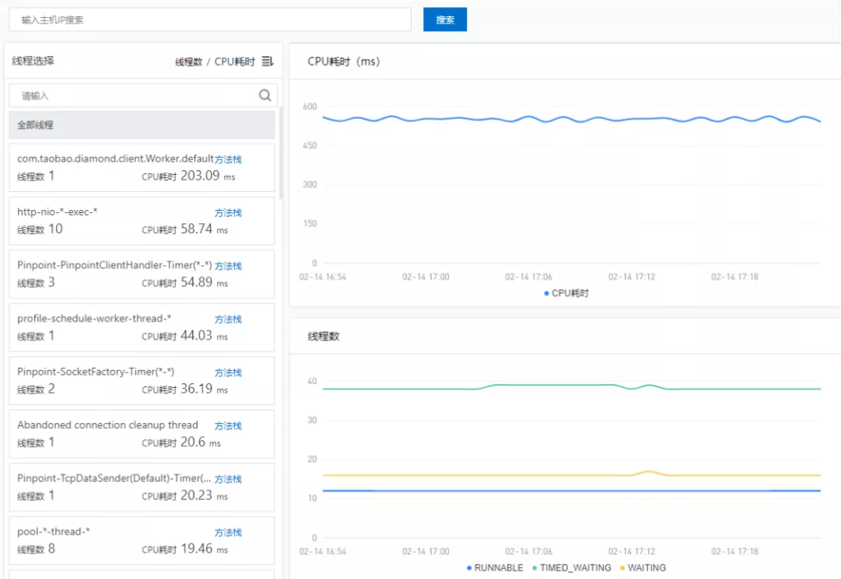Click the CPU耗时 sort header label
Viewport: 841px width, 580px height.
235,61
